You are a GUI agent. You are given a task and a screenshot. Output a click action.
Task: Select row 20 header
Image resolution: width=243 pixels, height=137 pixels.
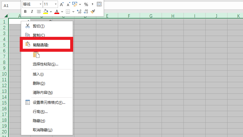click(x=4, y=132)
